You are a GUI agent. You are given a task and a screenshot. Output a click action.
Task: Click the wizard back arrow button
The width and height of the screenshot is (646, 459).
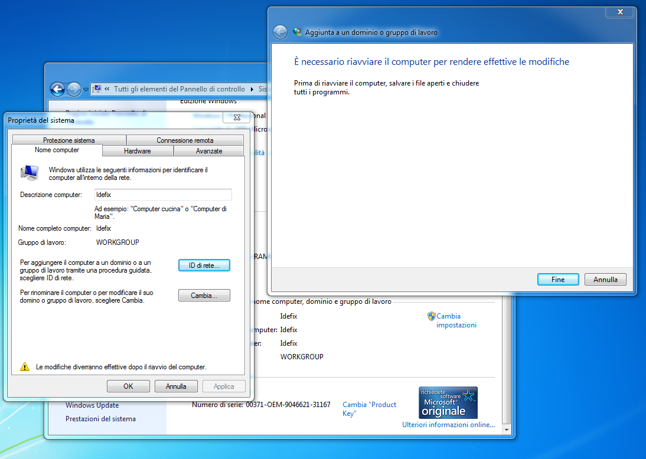coord(280,32)
